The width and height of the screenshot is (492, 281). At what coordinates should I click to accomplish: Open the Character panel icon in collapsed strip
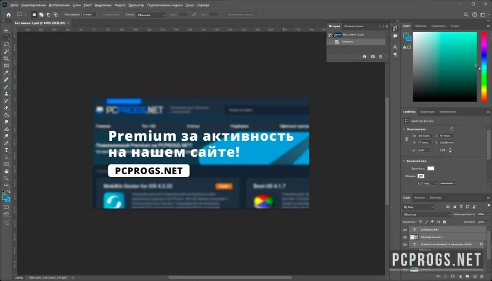click(x=395, y=47)
